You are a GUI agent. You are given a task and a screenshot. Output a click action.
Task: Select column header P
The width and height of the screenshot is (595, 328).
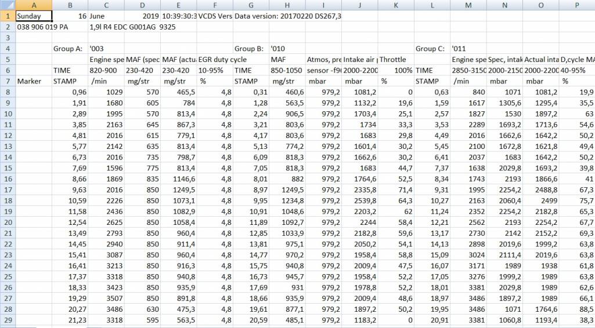[578, 5]
